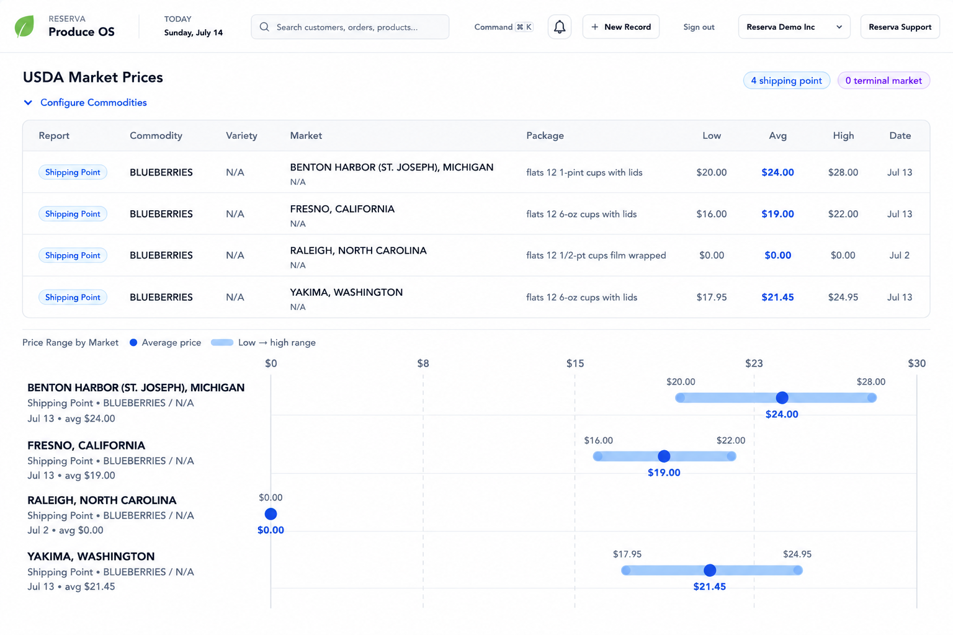953x635 pixels.
Task: Click the $24.00 average in the table
Action: 777,172
